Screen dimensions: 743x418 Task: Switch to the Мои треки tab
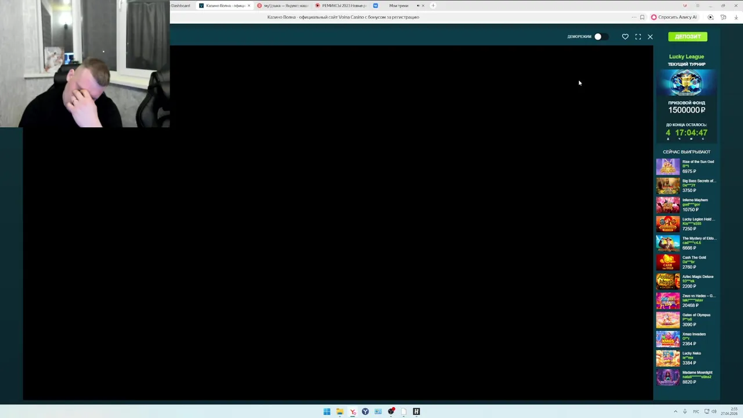tap(398, 6)
